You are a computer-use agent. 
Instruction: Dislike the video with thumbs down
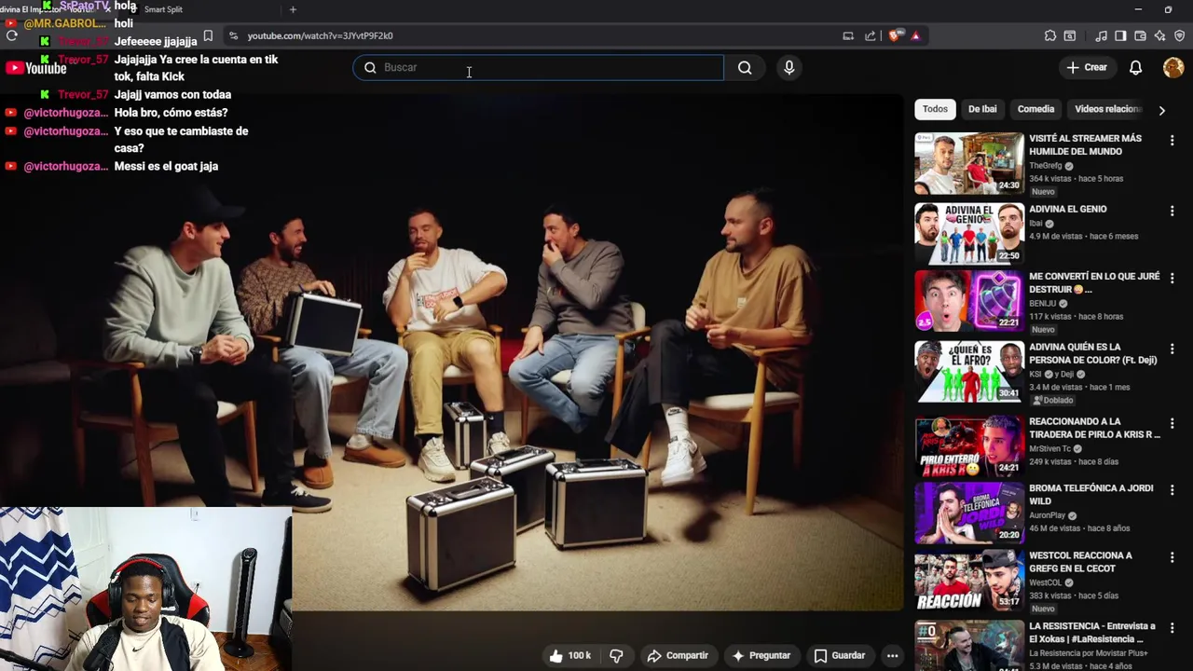[x=616, y=655]
